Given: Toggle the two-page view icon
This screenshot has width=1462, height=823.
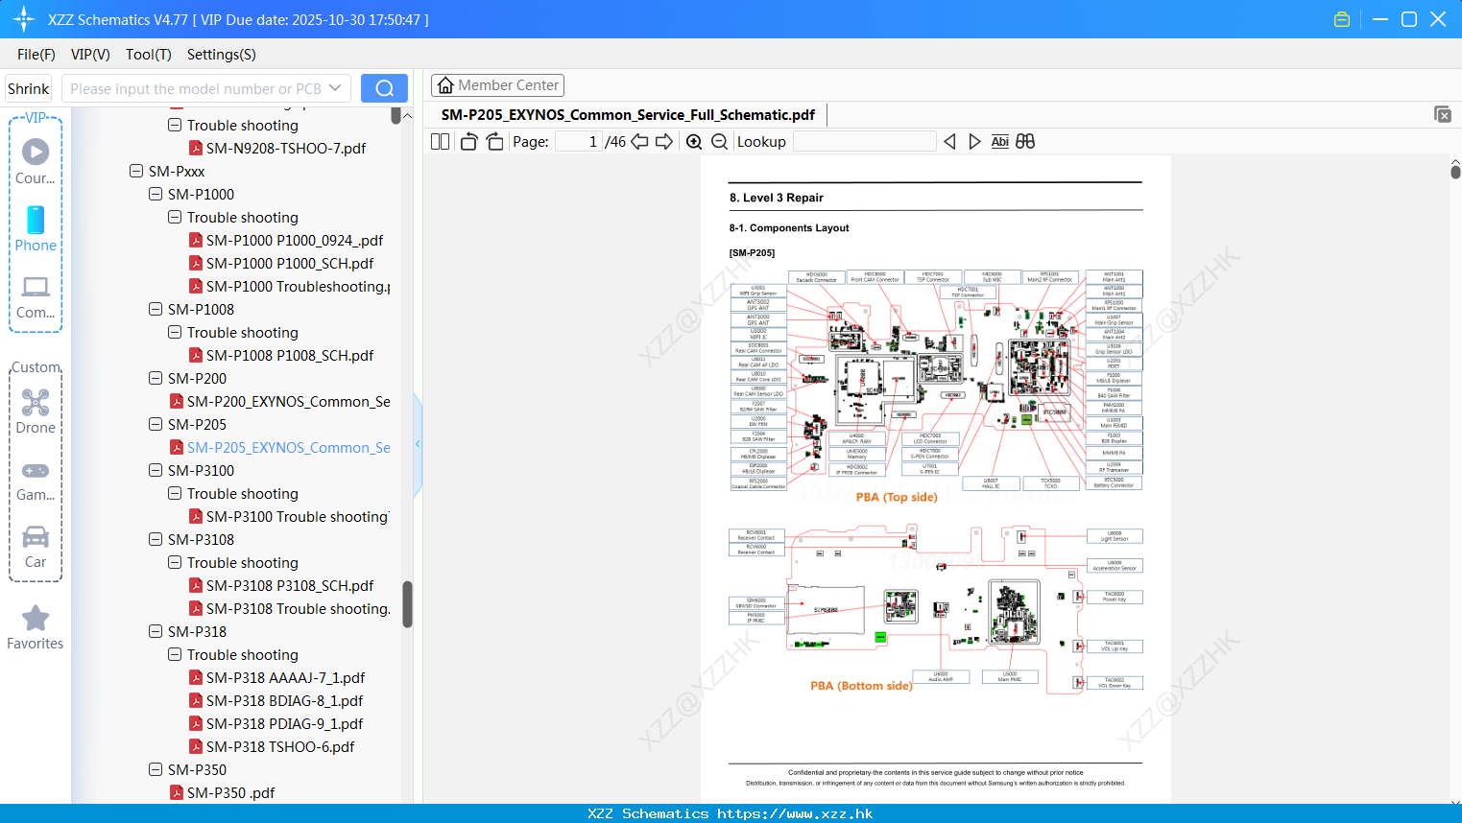Looking at the screenshot, I should tap(441, 142).
